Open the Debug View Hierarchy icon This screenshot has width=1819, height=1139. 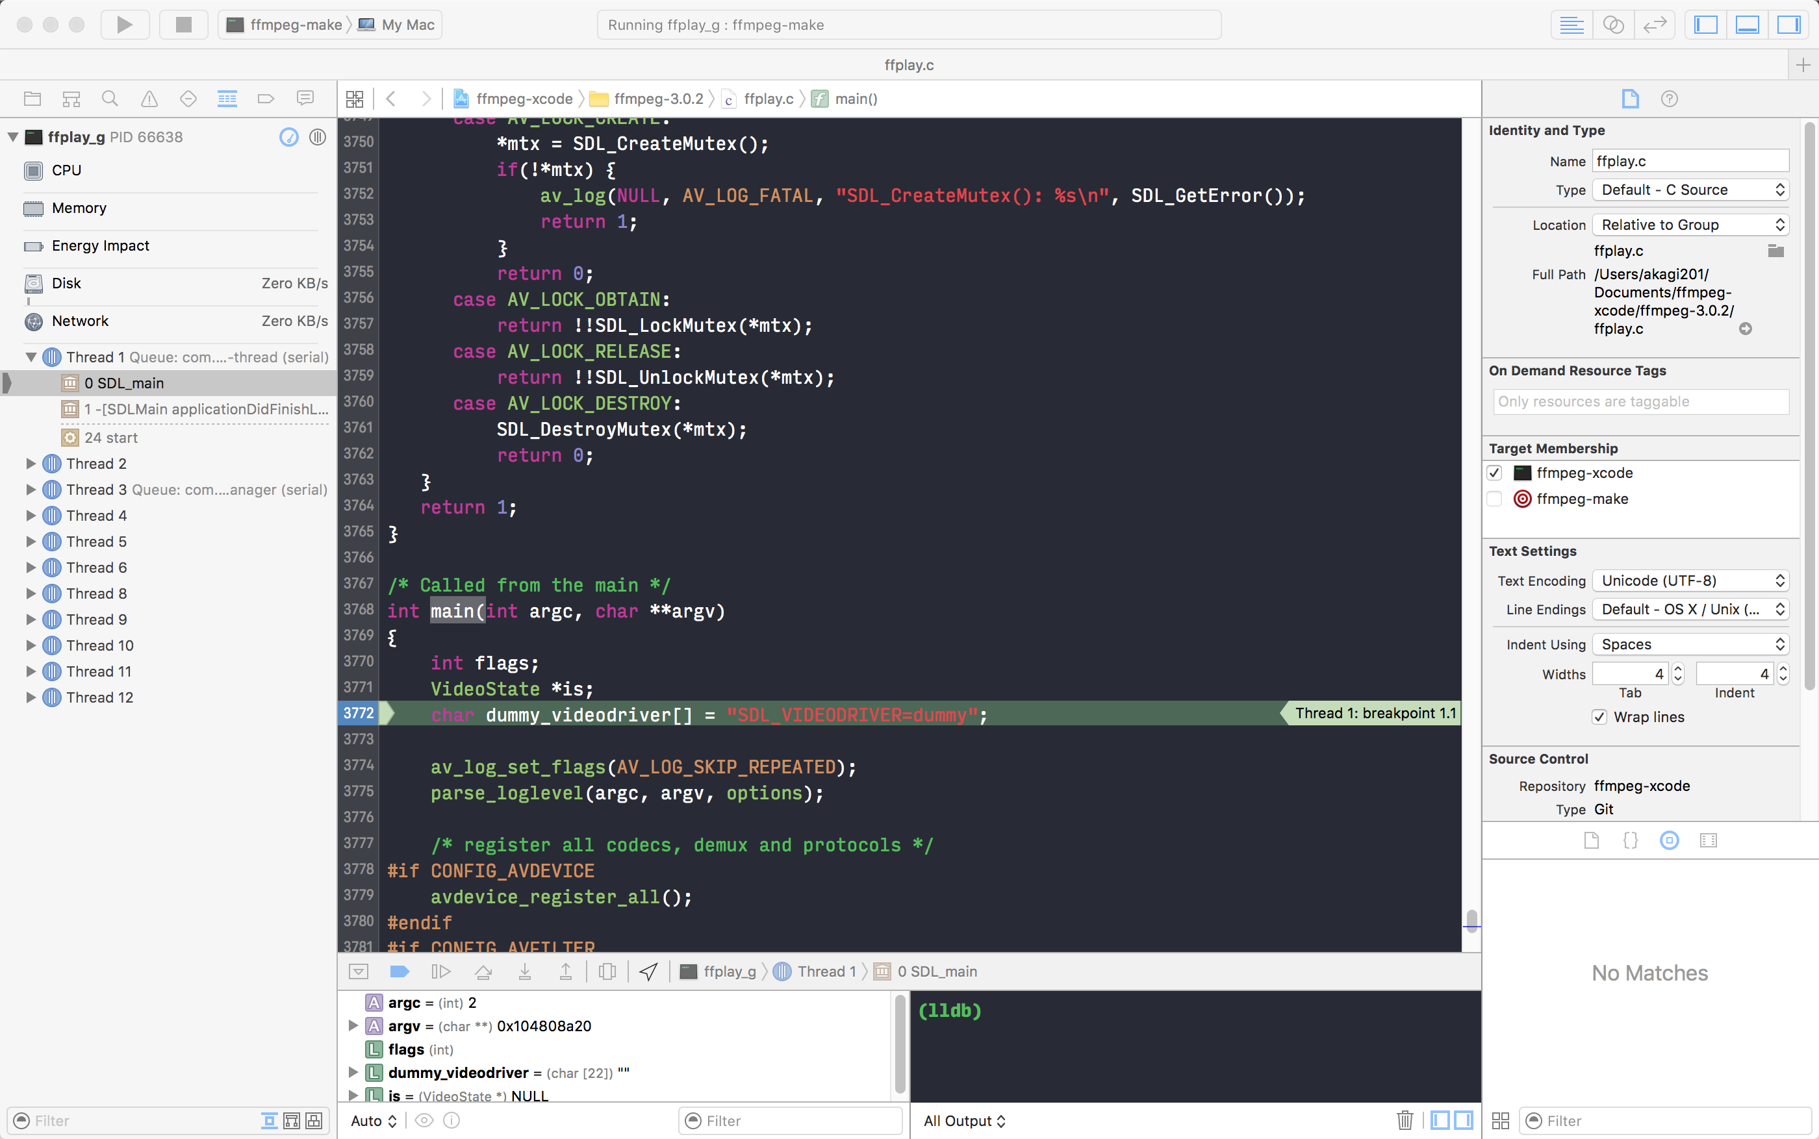pos(607,971)
